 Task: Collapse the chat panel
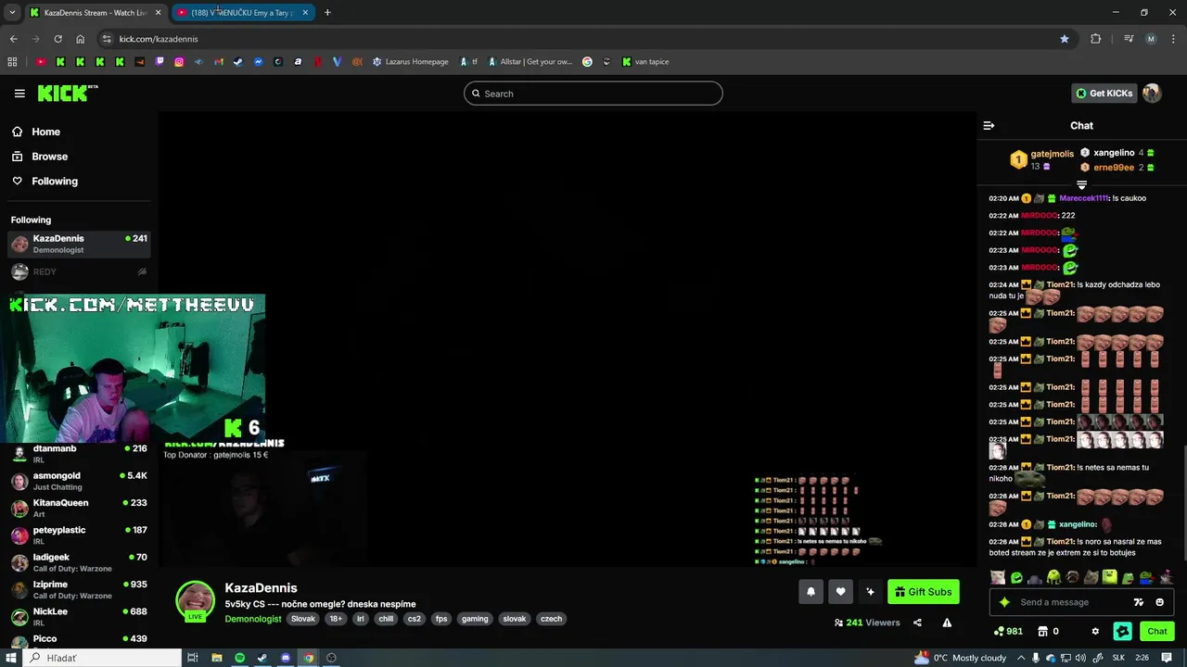pos(989,125)
